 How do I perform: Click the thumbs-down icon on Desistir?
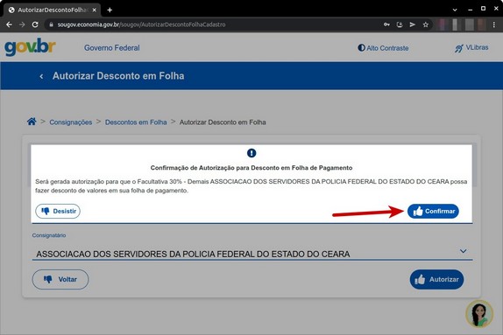[46, 211]
